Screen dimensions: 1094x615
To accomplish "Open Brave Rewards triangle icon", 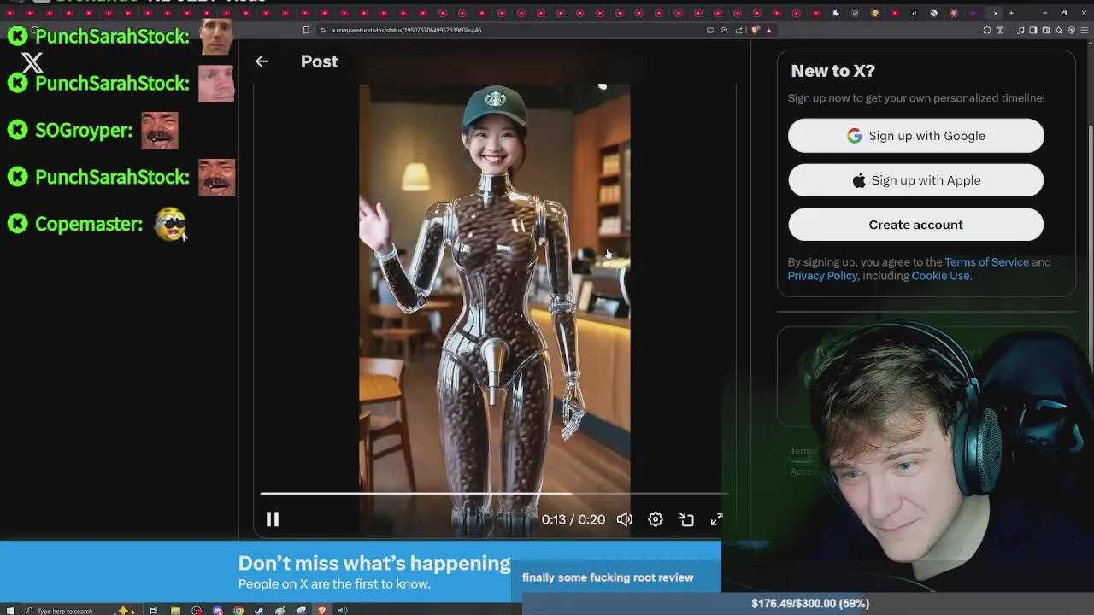I will pos(769,30).
